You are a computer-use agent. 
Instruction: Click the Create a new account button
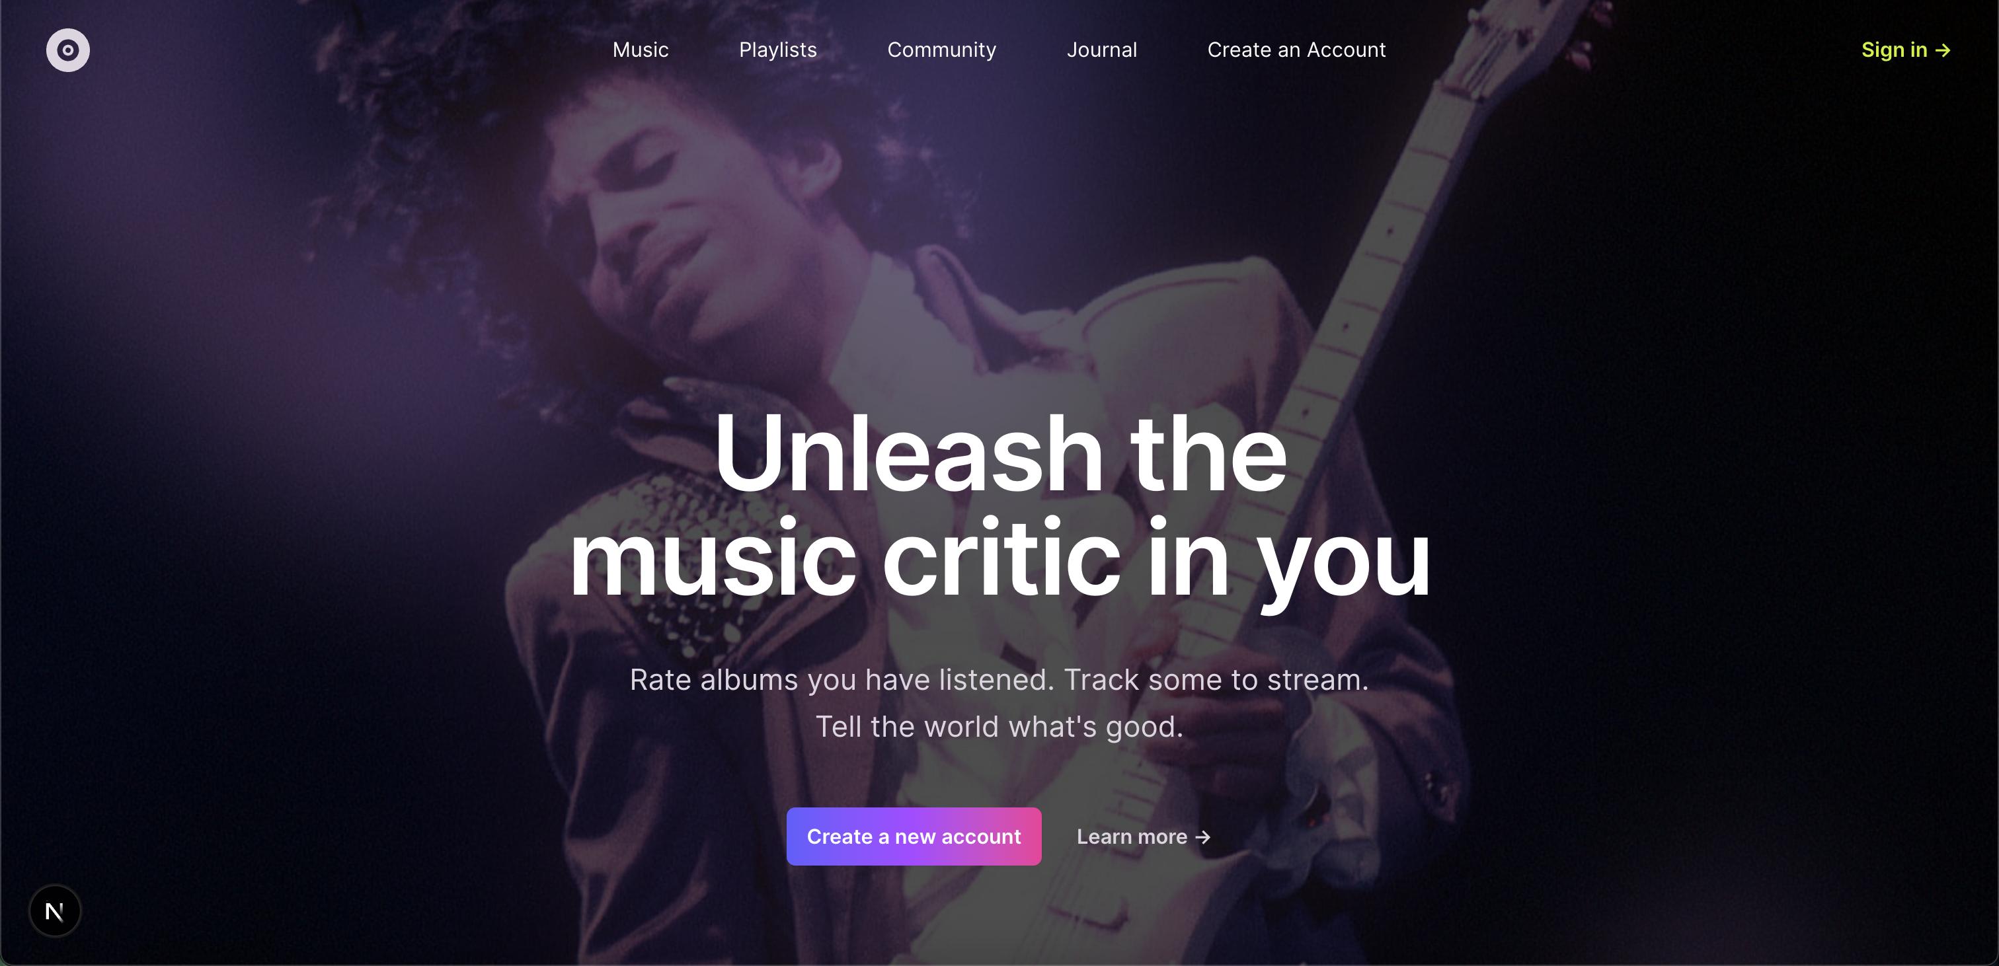click(x=914, y=836)
